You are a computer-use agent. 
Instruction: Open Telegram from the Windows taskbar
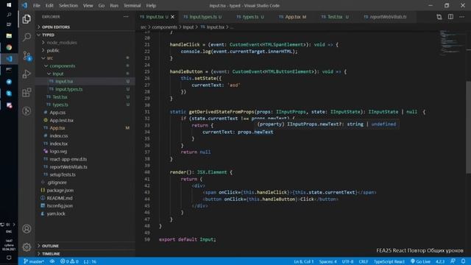(9, 82)
